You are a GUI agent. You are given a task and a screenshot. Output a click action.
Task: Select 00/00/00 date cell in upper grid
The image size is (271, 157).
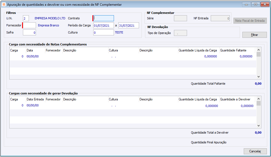(x=32, y=56)
